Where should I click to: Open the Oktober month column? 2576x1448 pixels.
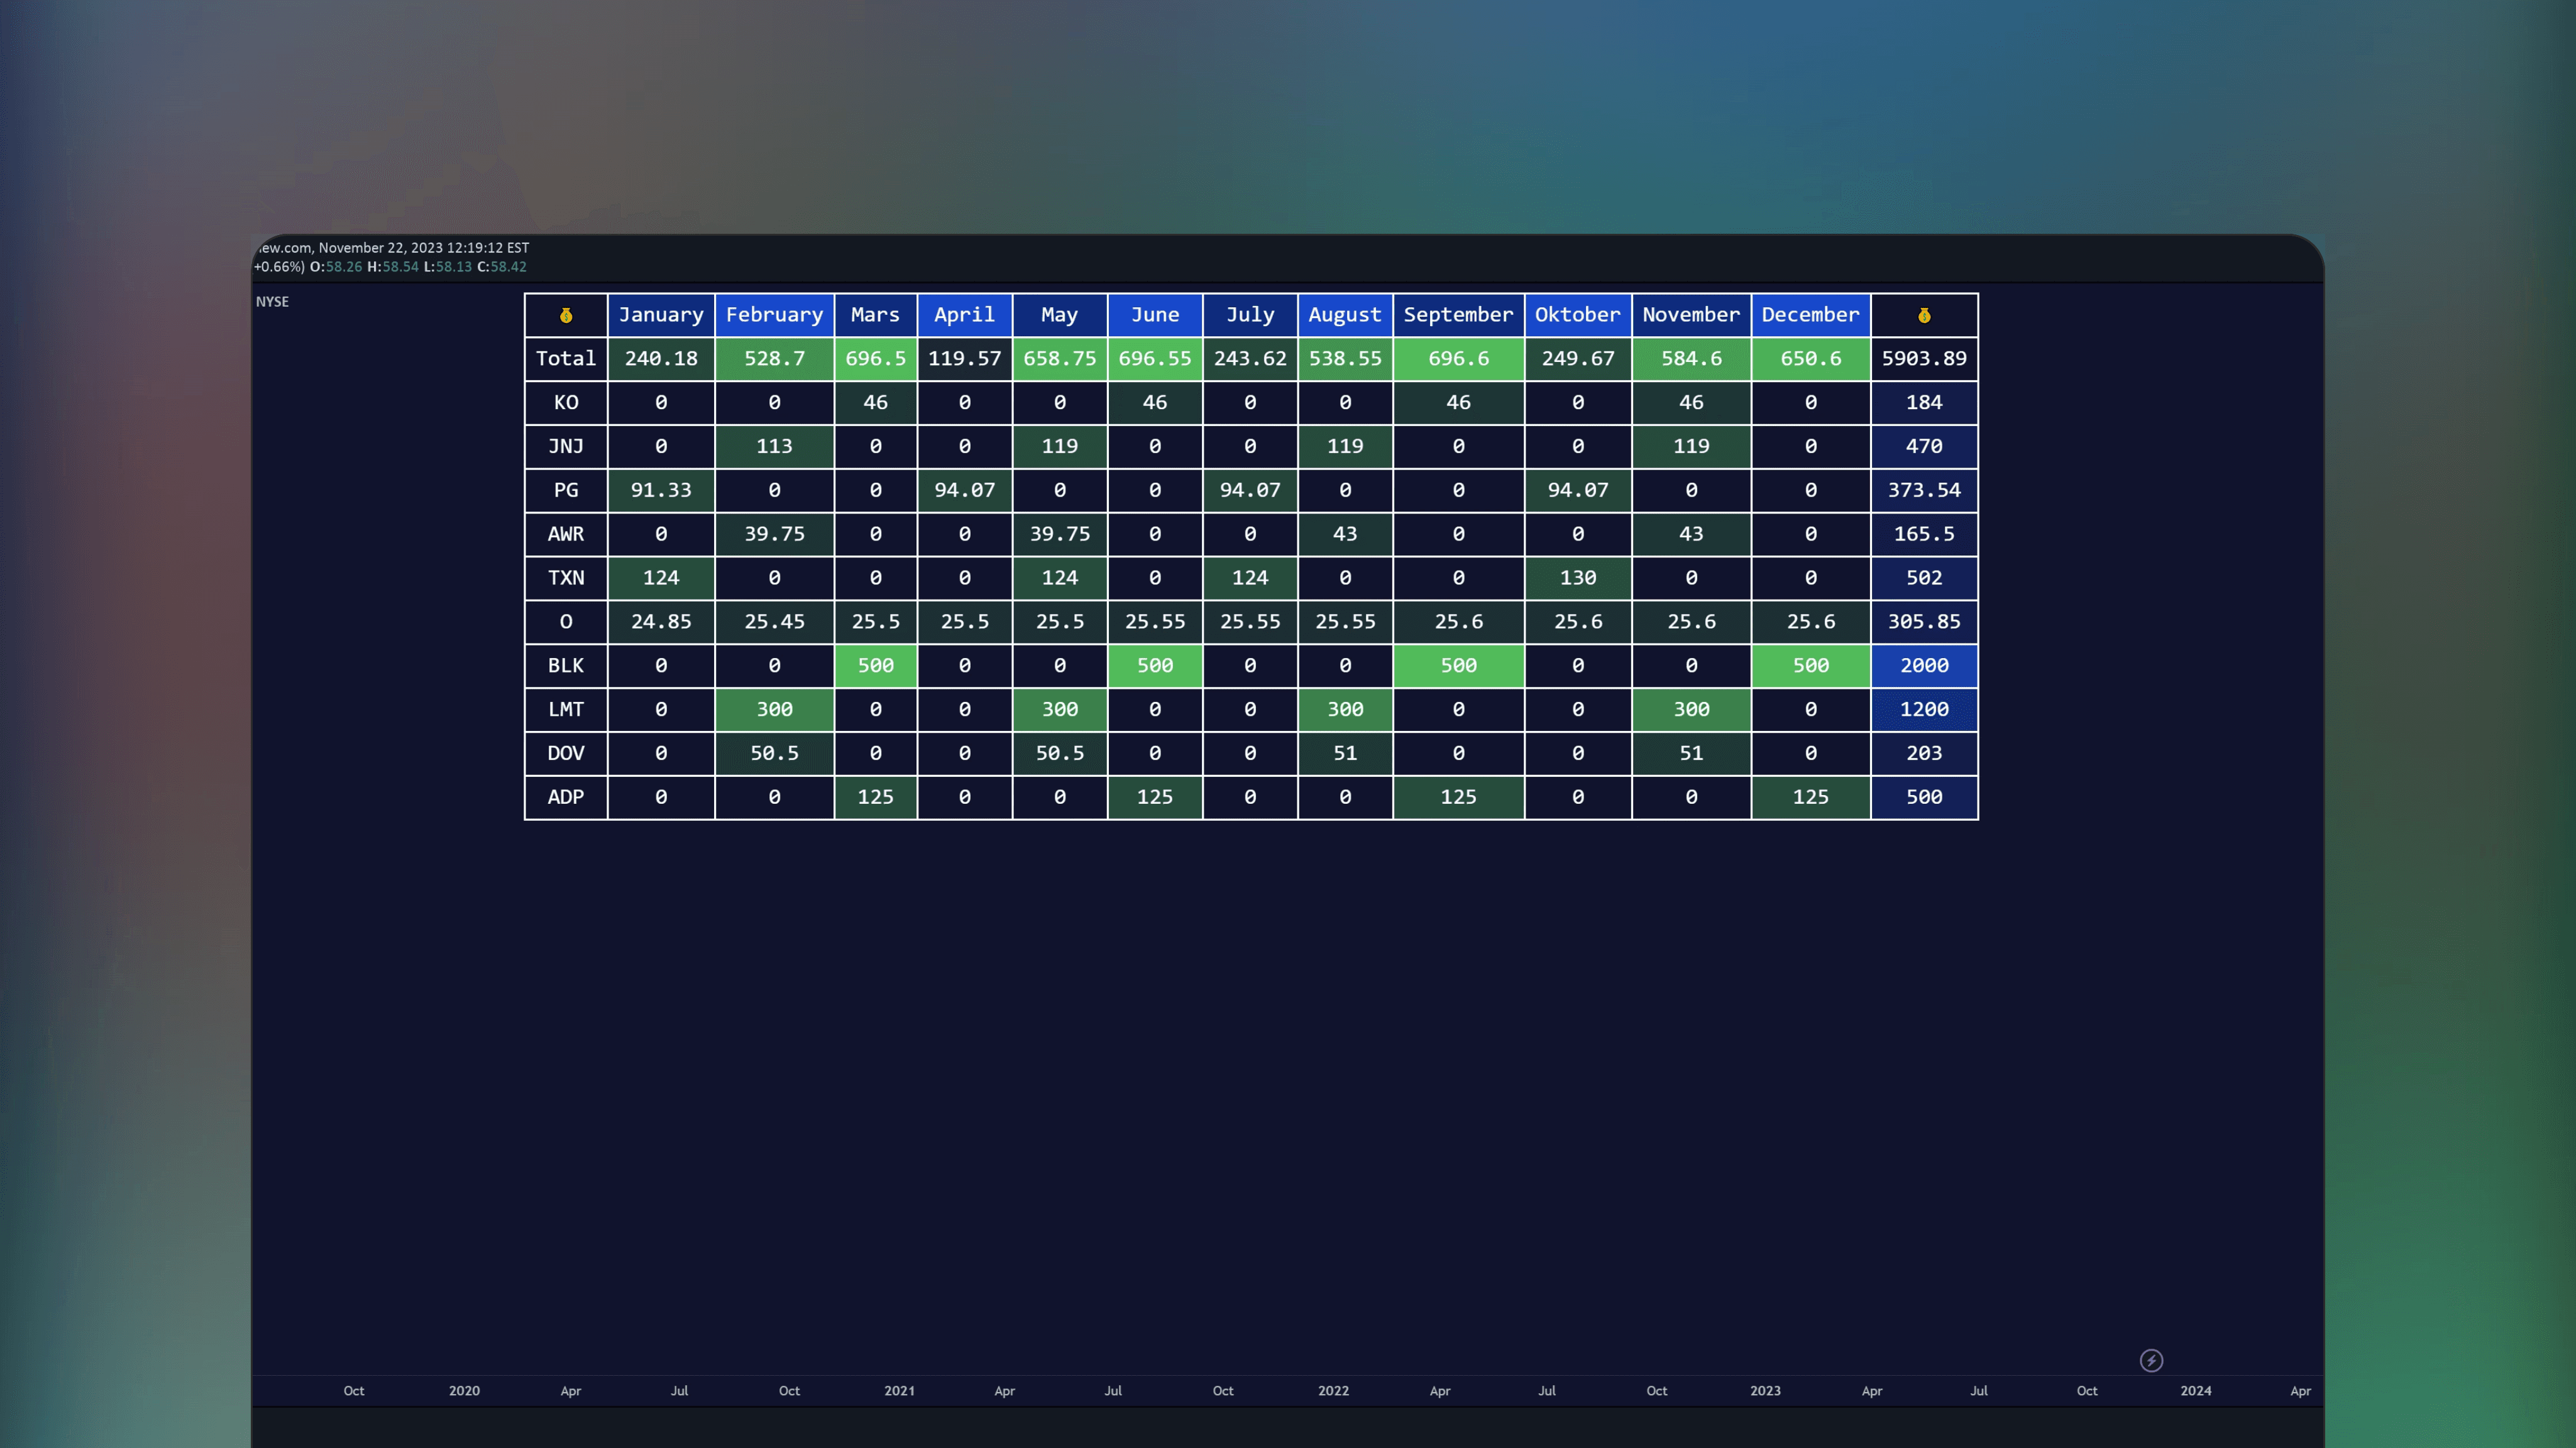click(x=1577, y=315)
